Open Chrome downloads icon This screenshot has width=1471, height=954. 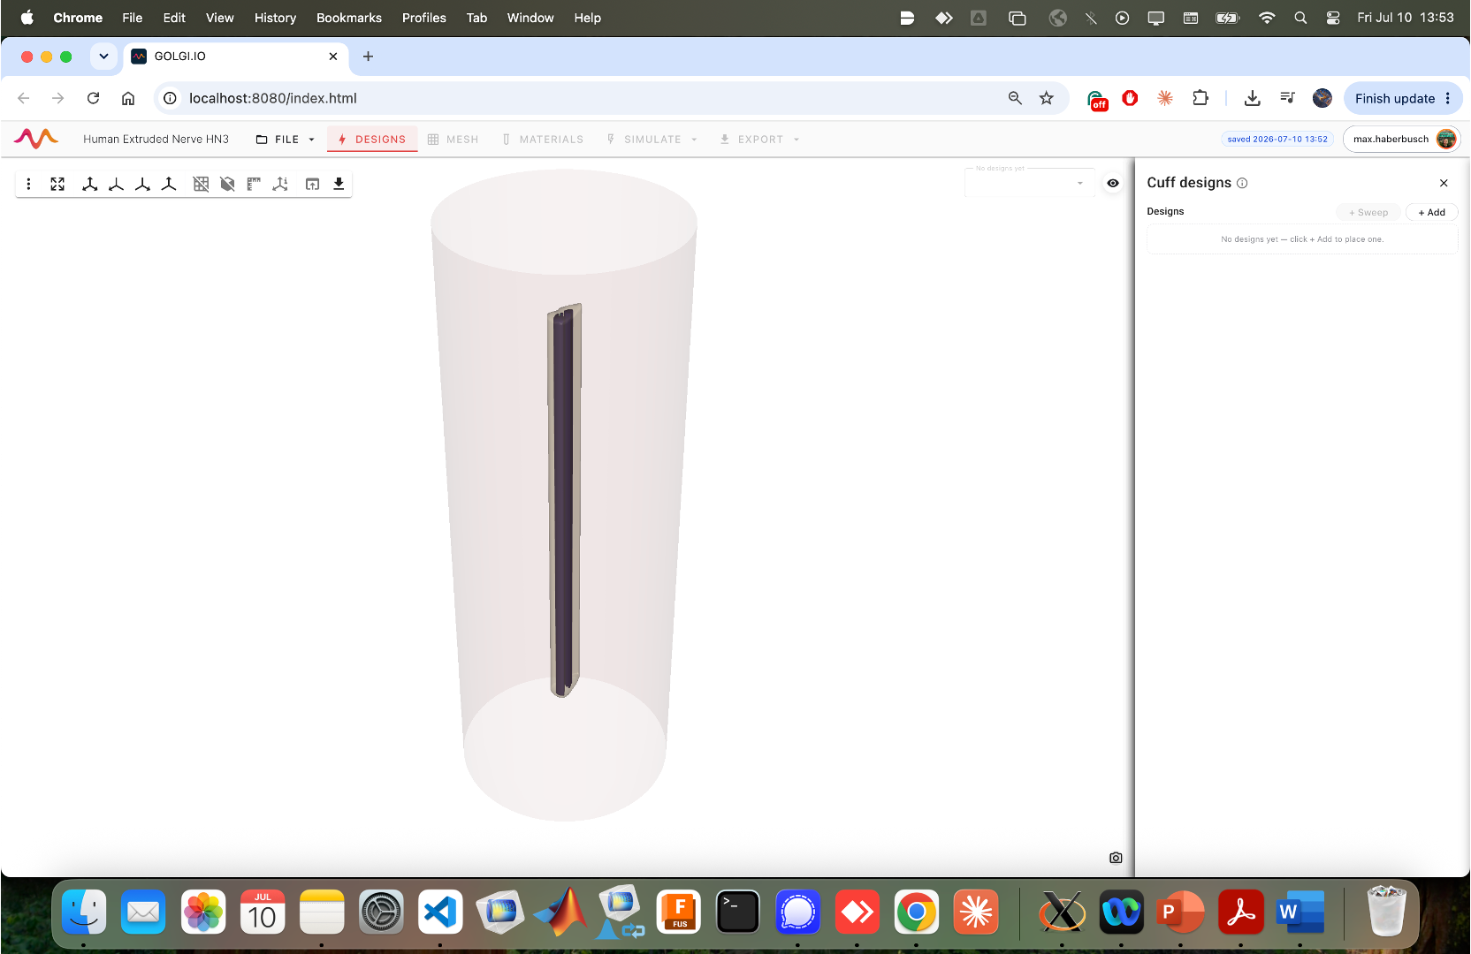pos(1253,98)
